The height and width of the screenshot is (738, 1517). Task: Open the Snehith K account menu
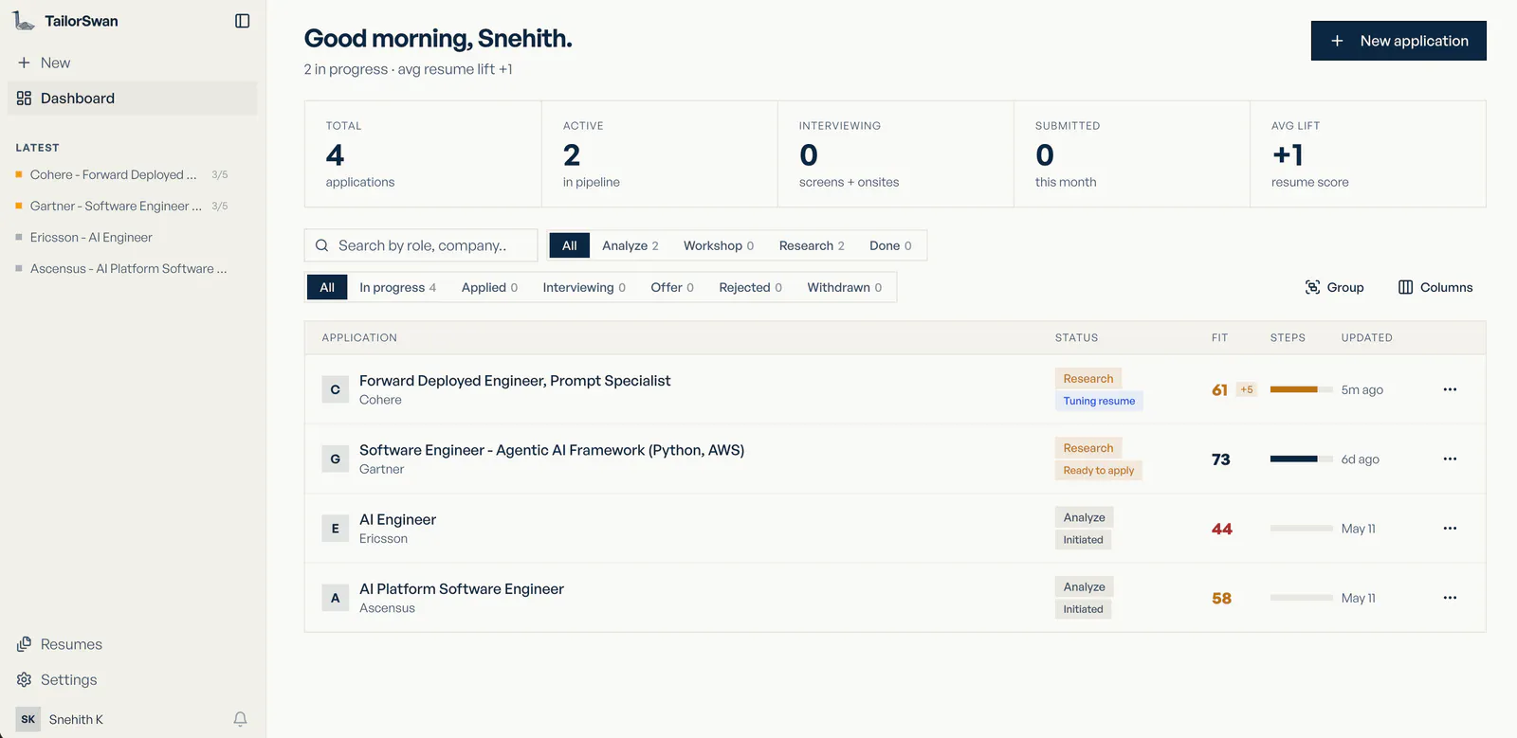[76, 719]
